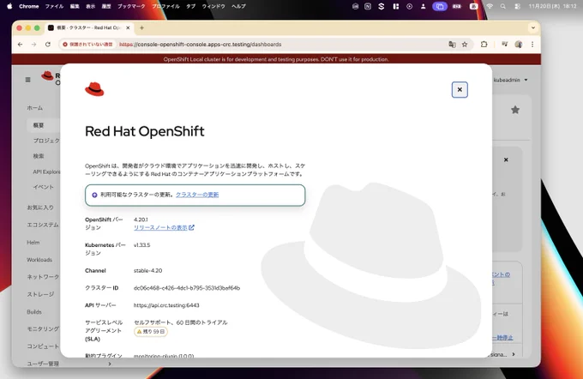Open the tab search dropdown arrow
Screen dimensions: 583x379
pyautogui.click(x=532, y=27)
